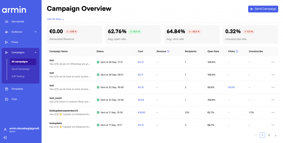Click the Revenue column info icon
The width and height of the screenshot is (283, 143).
[168, 51]
